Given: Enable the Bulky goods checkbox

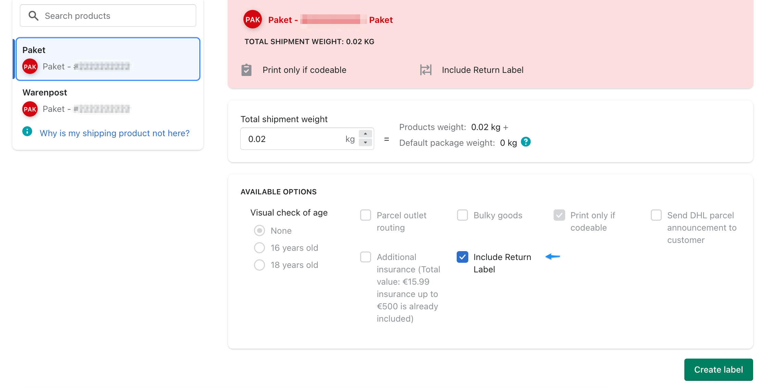Looking at the screenshot, I should [x=462, y=215].
